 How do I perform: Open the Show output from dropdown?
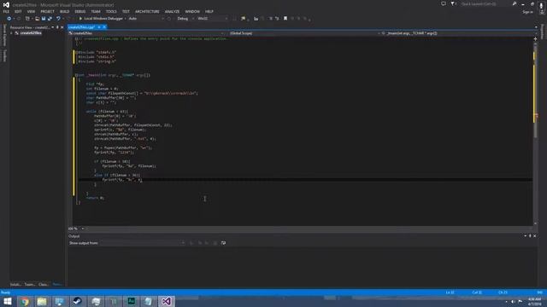pyautogui.click(x=143, y=243)
